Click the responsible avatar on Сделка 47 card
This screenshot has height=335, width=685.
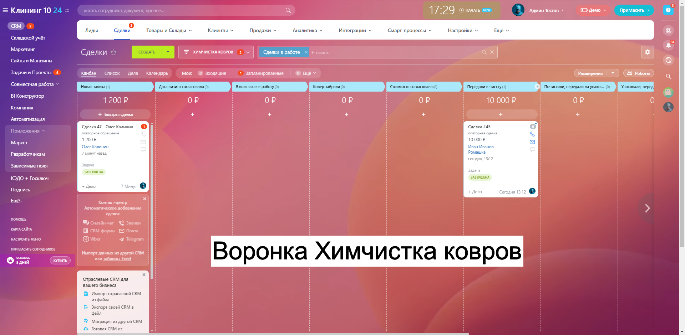coord(143,186)
